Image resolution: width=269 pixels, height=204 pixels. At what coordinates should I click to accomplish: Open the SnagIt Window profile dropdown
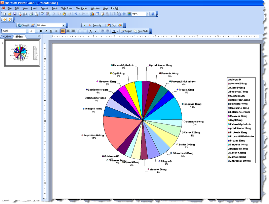pos(64,25)
